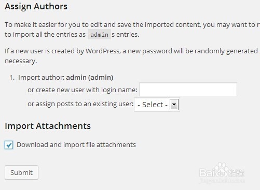Click the Submit button
260x190 pixels.
(21, 172)
